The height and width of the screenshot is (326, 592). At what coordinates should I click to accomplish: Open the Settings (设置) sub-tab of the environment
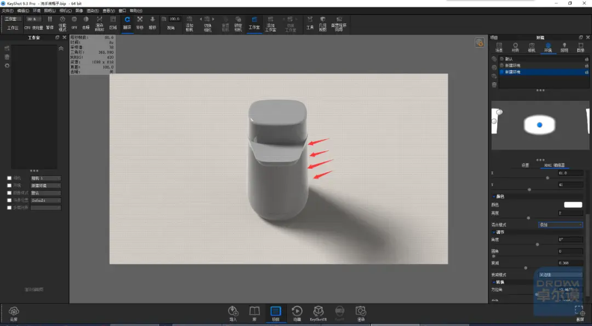[525, 165]
